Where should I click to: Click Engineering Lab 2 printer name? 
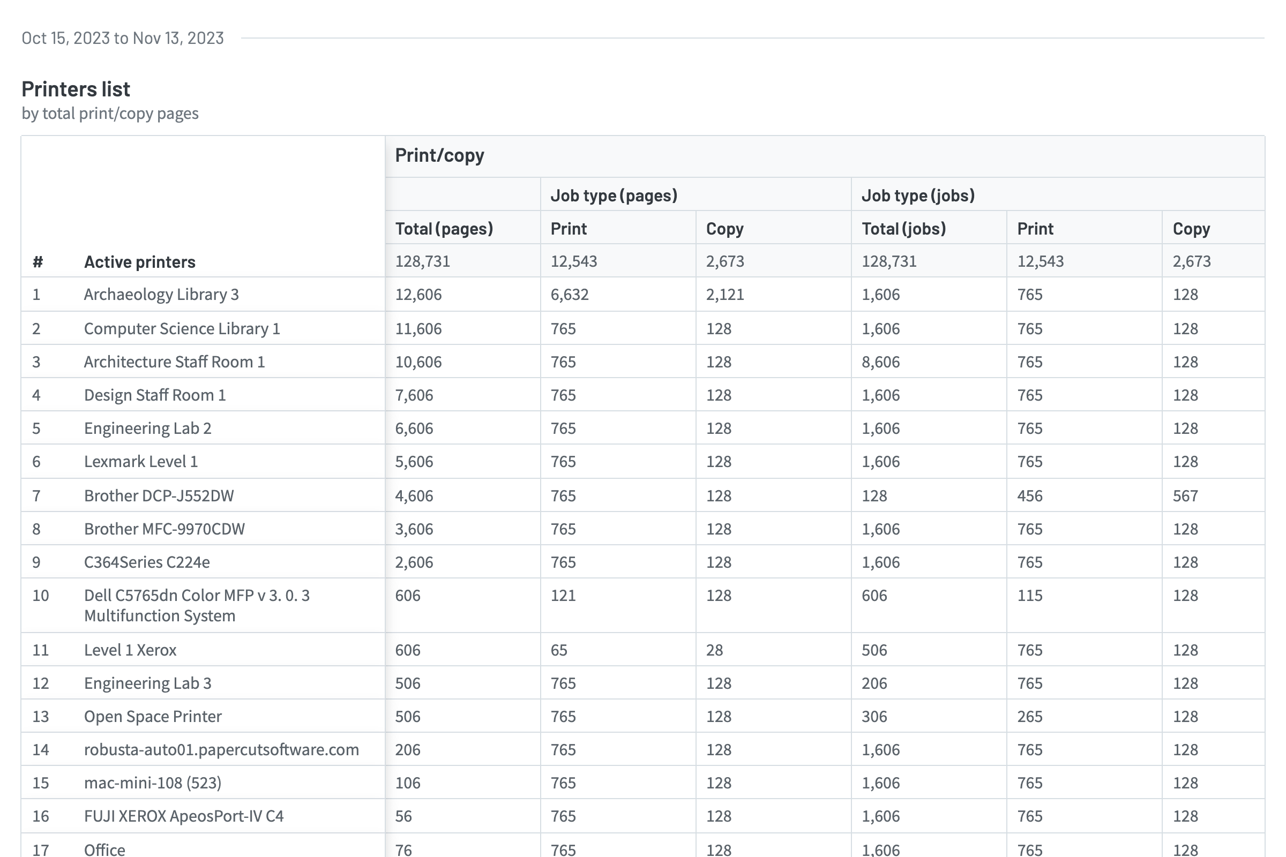[x=148, y=428]
